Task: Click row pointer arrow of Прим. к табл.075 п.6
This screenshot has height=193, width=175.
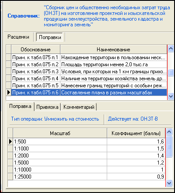Action: point(9,93)
